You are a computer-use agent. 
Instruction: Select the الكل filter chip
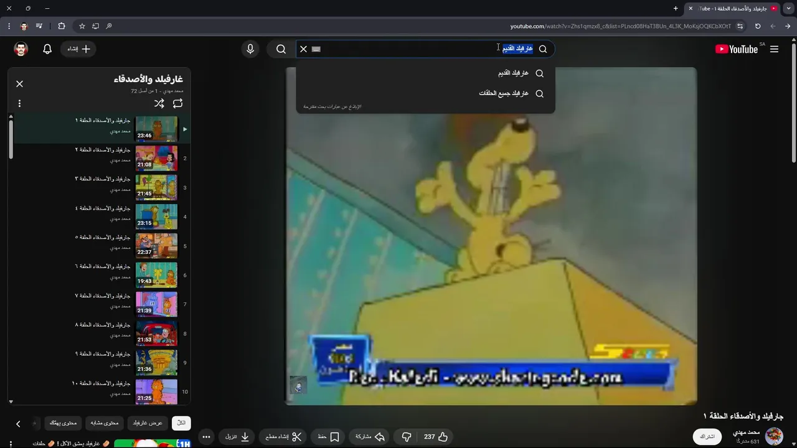181,423
